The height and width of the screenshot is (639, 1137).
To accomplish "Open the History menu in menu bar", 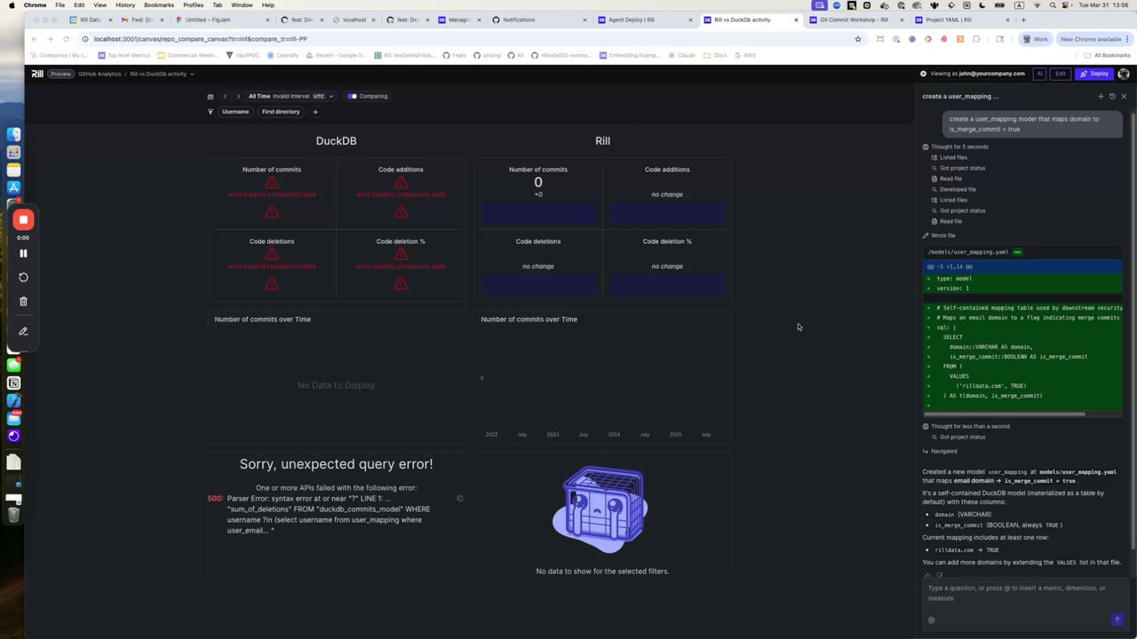I will [x=125, y=5].
